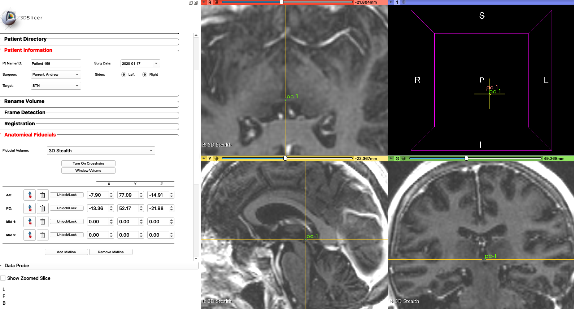
Task: Delete the AC fiducial with its trash icon
Action: pos(43,195)
